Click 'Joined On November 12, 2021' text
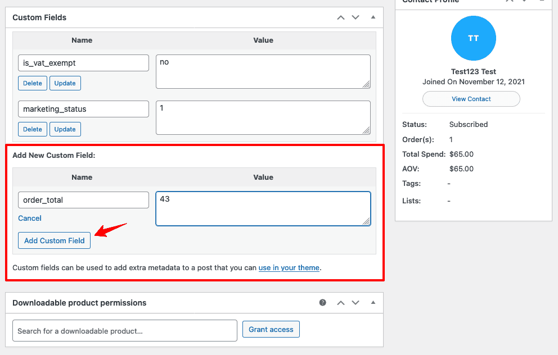 click(473, 82)
